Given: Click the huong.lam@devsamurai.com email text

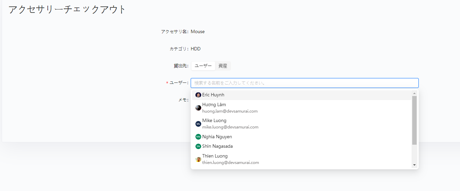Looking at the screenshot, I should (x=230, y=111).
